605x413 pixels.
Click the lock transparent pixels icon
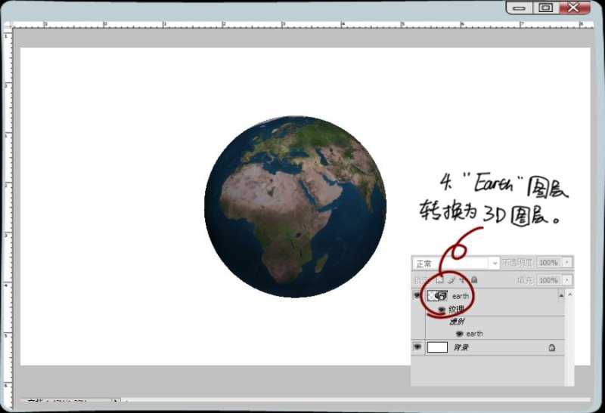coord(439,280)
